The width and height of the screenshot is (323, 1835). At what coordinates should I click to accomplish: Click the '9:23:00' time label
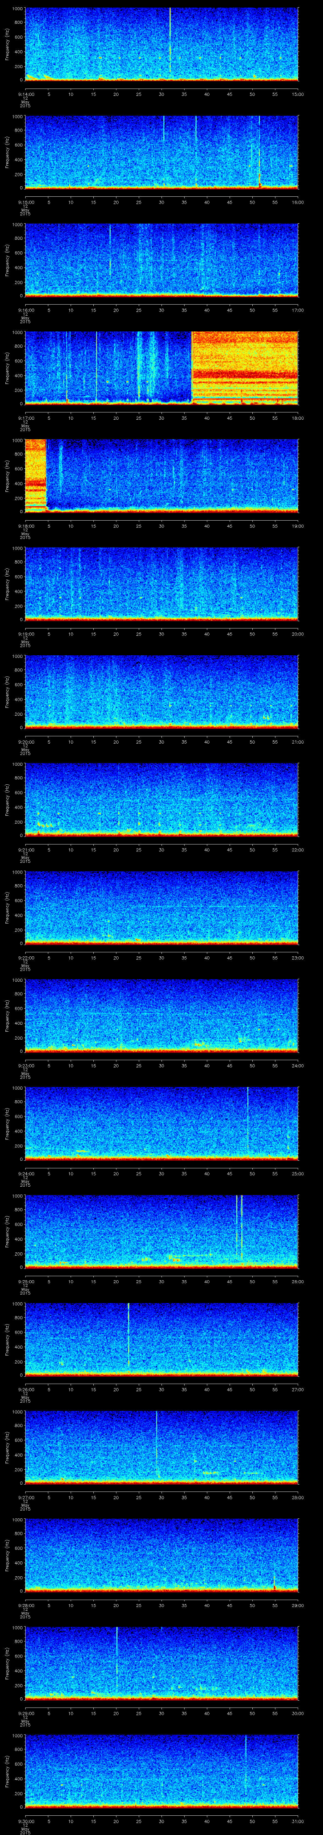pos(26,1065)
